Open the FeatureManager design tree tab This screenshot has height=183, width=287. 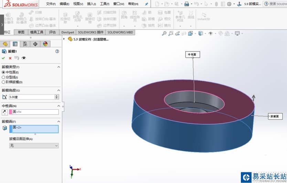coord(5,44)
